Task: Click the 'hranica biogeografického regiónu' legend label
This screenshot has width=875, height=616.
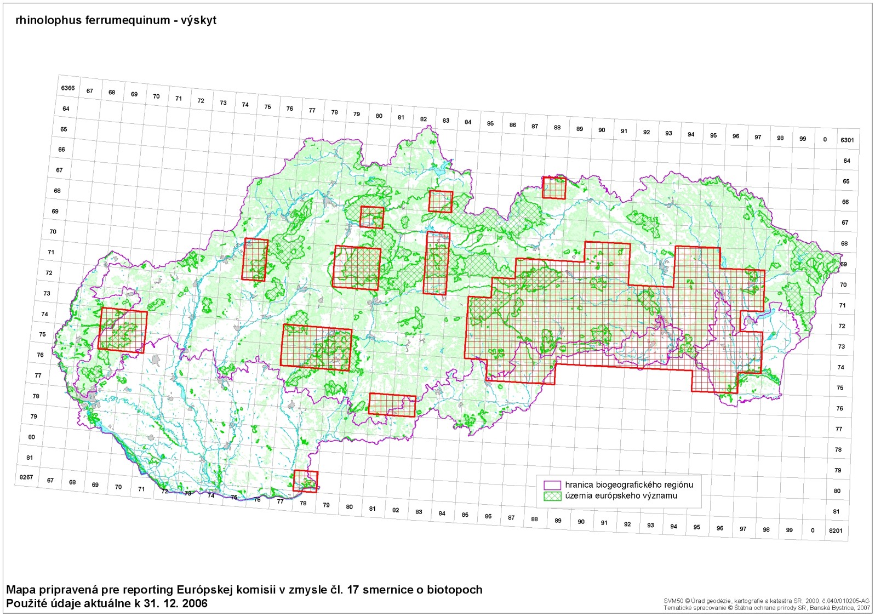Action: [x=629, y=485]
